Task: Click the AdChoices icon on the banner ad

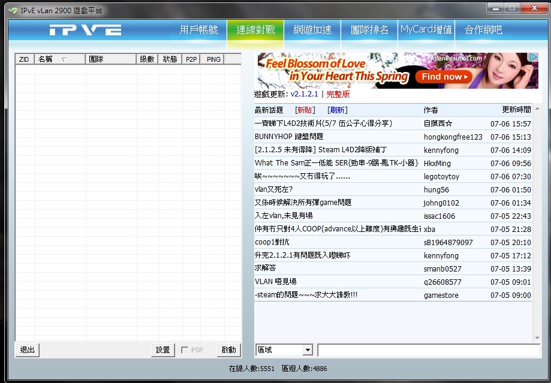Action: click(x=534, y=58)
